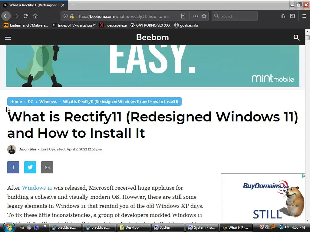Bookmark this page with the star
The height and width of the screenshot is (232, 310).
[x=204, y=16]
